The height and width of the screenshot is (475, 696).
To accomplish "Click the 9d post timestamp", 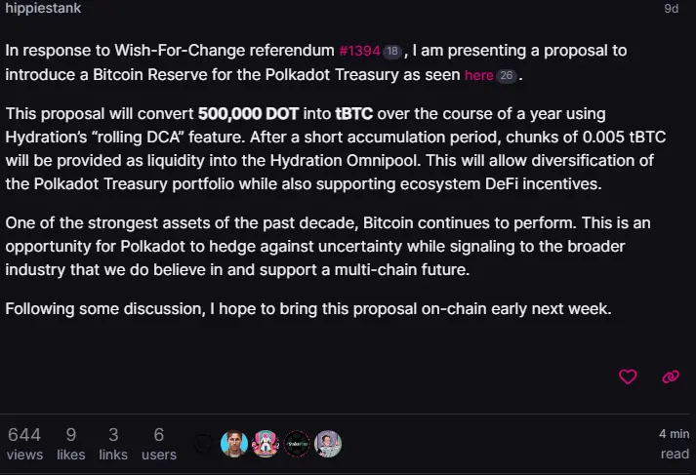I will (672, 9).
